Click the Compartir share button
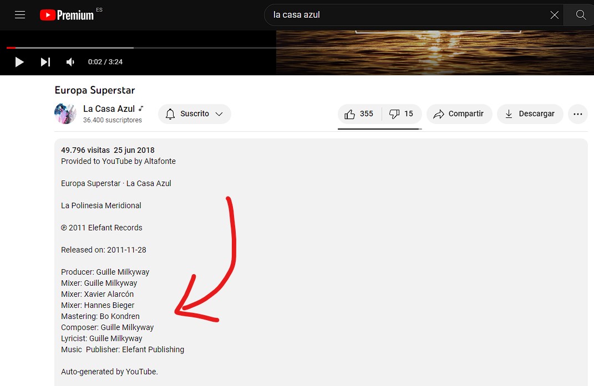Viewport: 594px width, 386px height. [x=459, y=114]
